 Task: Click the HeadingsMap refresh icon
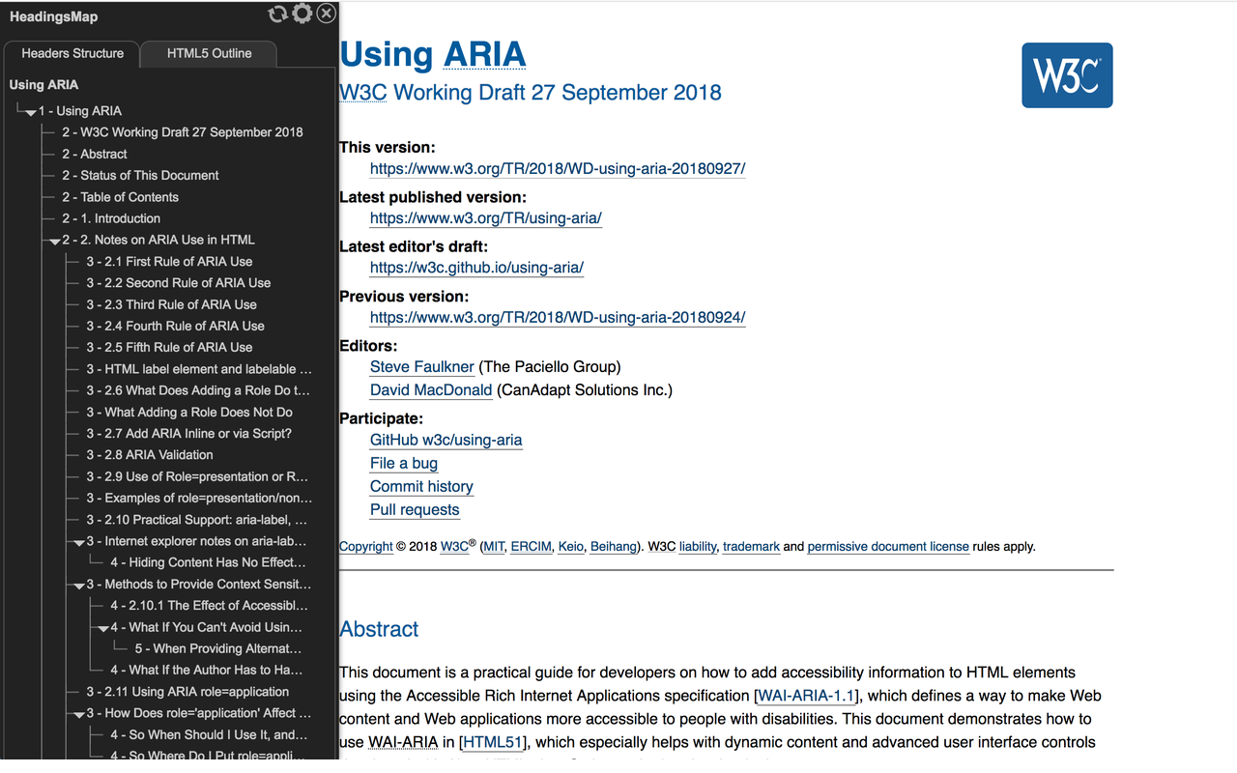click(x=277, y=14)
